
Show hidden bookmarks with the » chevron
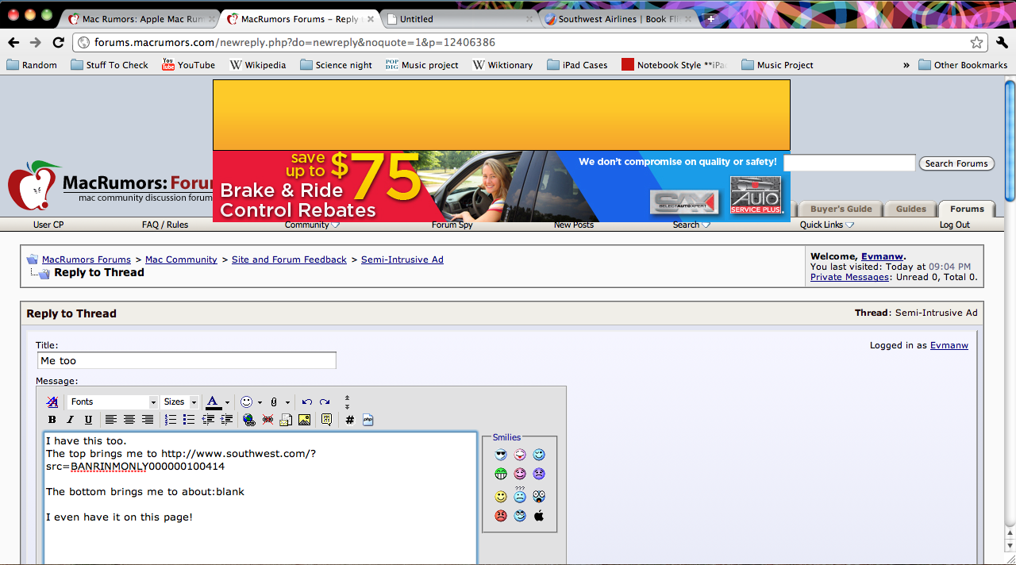click(906, 65)
